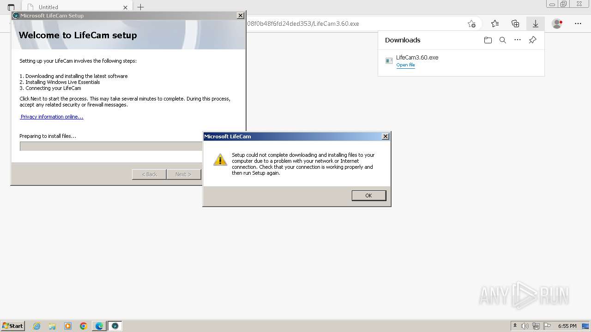This screenshot has height=332, width=591.
Task: Close the Microsoft LifeCam error dialog
Action: (386, 136)
